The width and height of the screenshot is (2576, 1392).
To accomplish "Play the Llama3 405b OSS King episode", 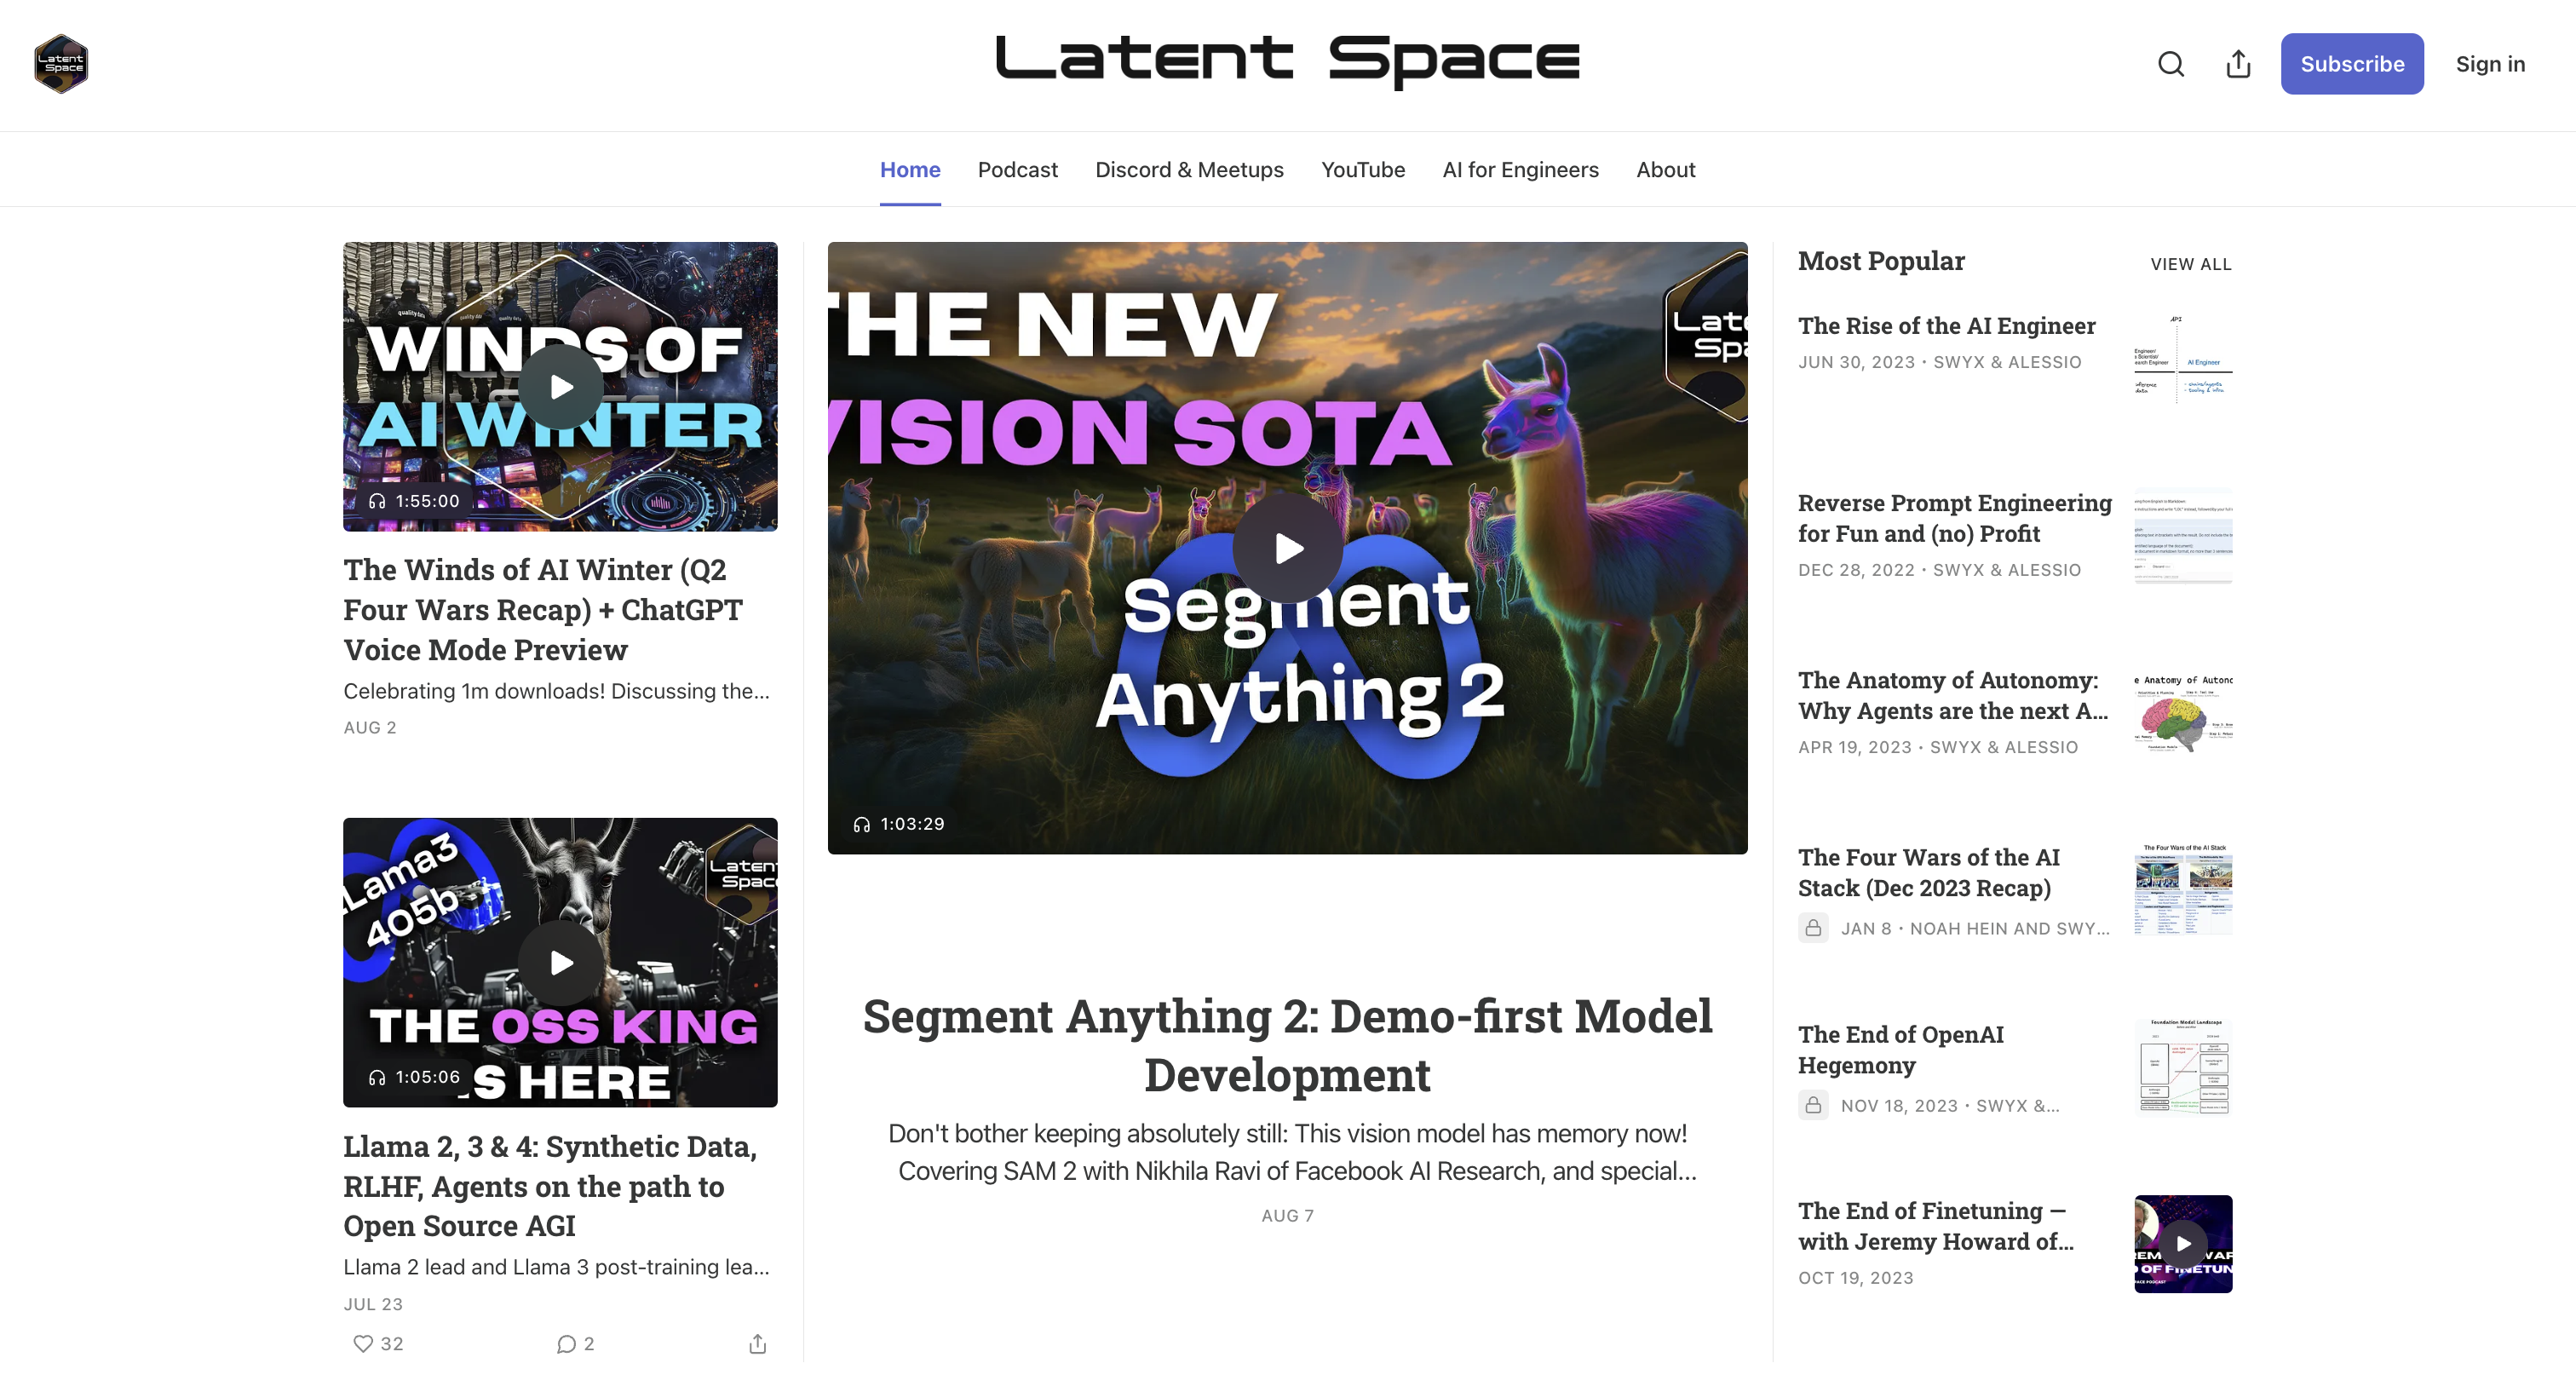I will pyautogui.click(x=561, y=963).
